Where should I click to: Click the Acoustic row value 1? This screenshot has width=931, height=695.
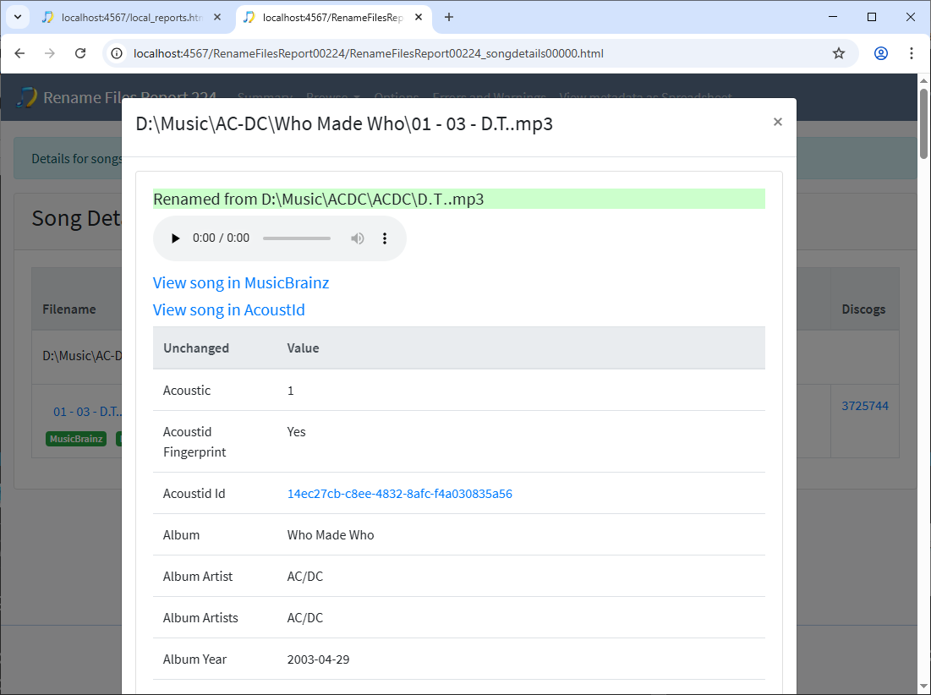coord(290,391)
